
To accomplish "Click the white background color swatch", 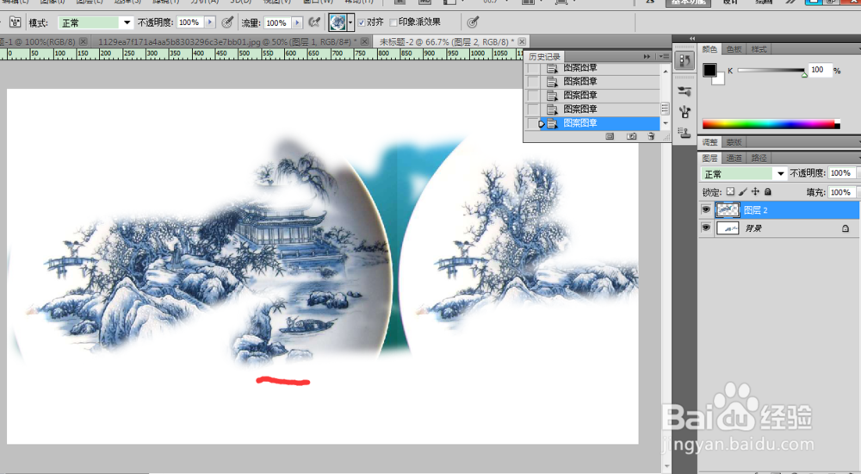I will coord(719,80).
